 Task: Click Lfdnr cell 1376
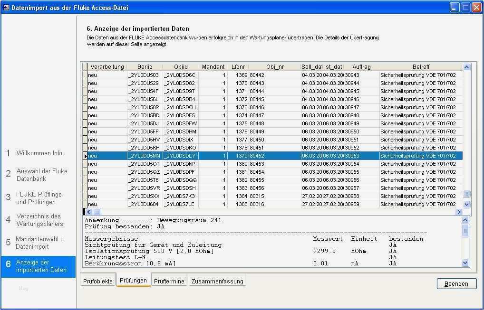click(238, 132)
